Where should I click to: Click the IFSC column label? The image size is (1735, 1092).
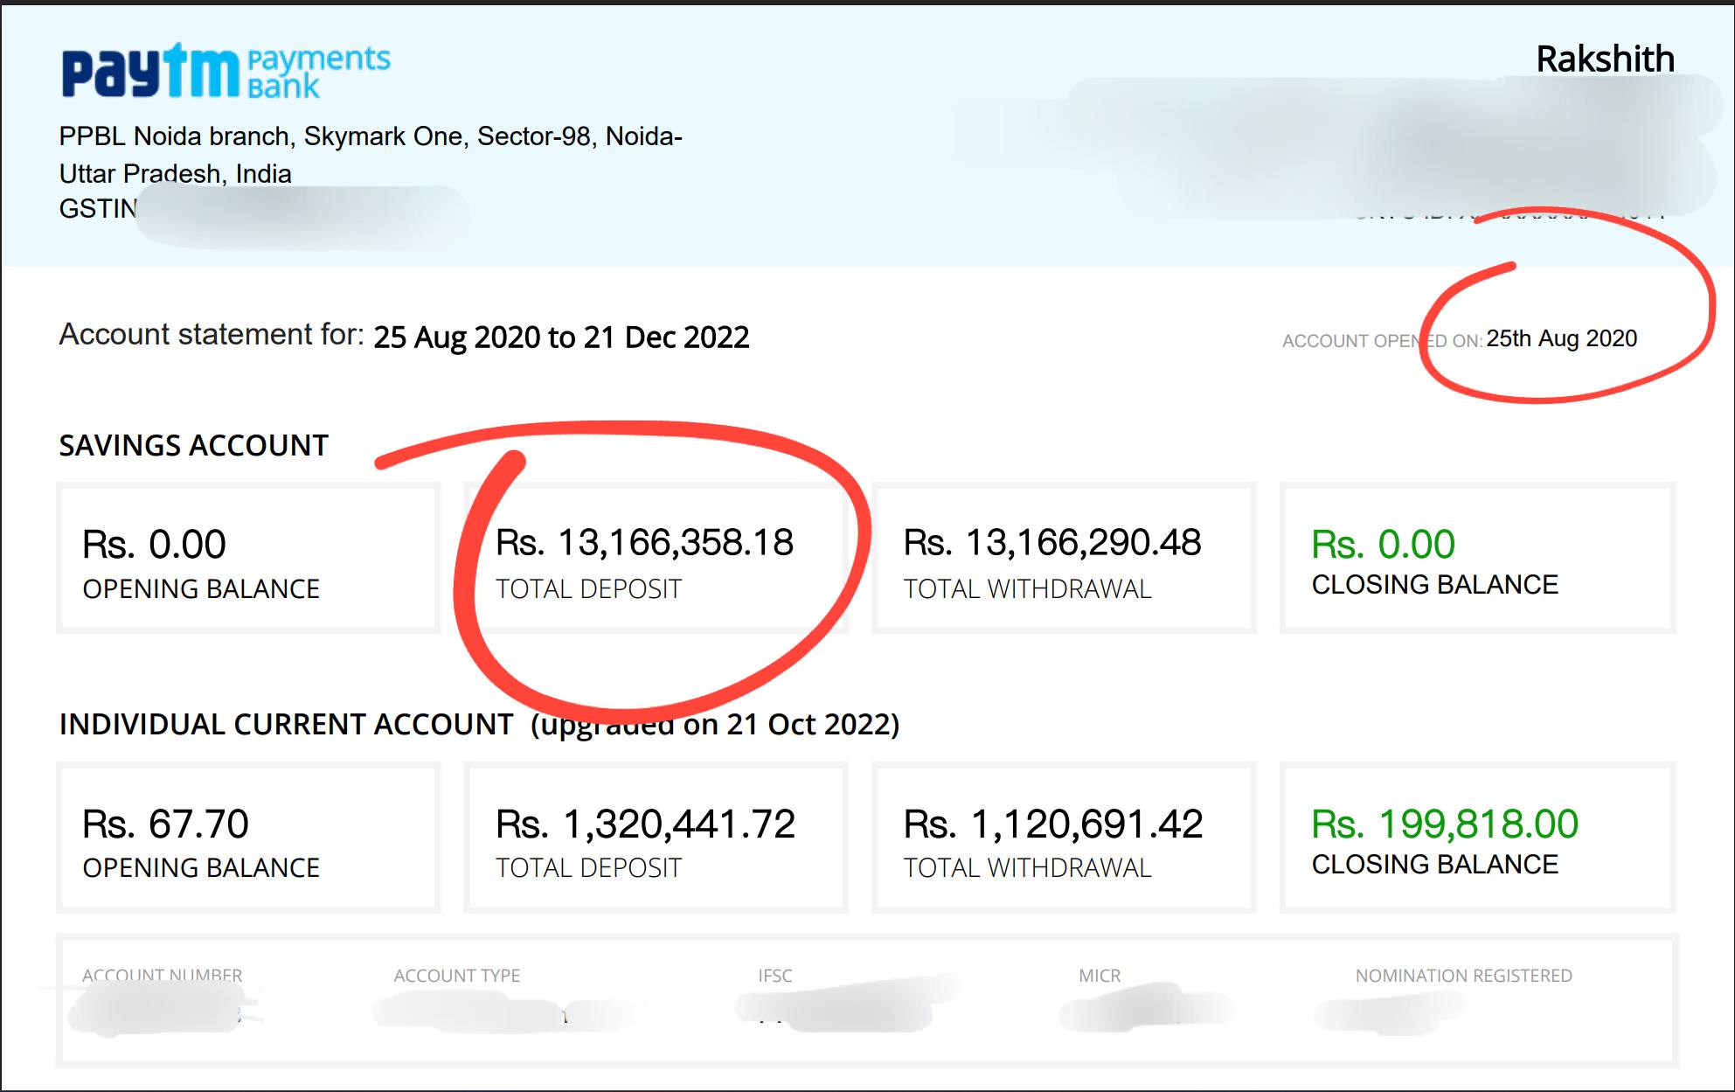point(775,976)
